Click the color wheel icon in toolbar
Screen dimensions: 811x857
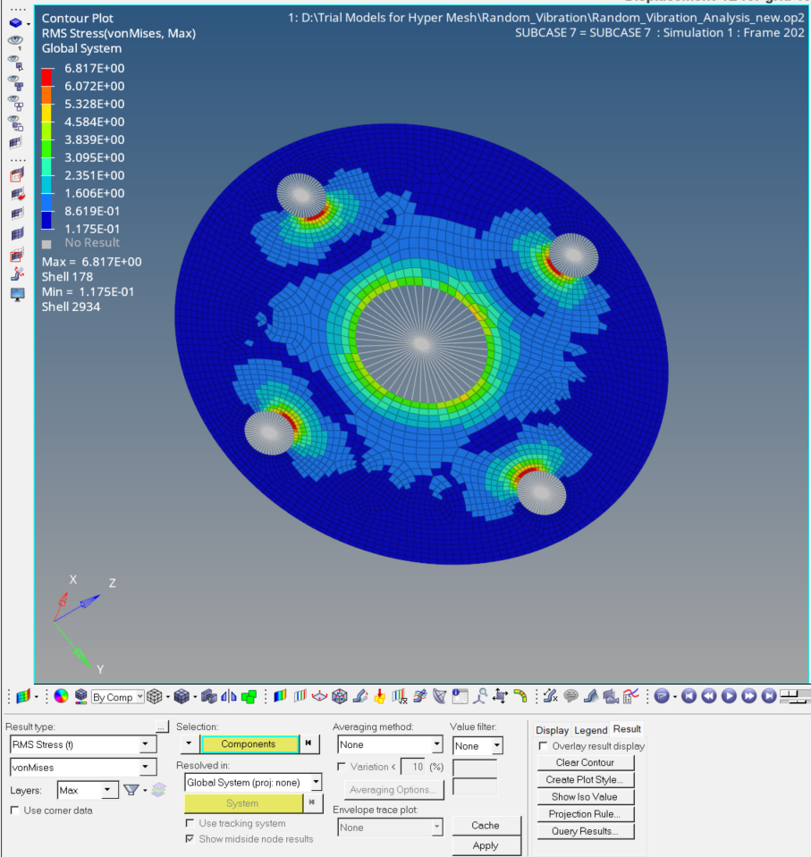[61, 696]
